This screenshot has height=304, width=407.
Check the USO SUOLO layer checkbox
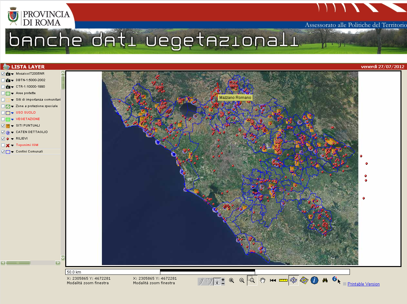coord(3,113)
